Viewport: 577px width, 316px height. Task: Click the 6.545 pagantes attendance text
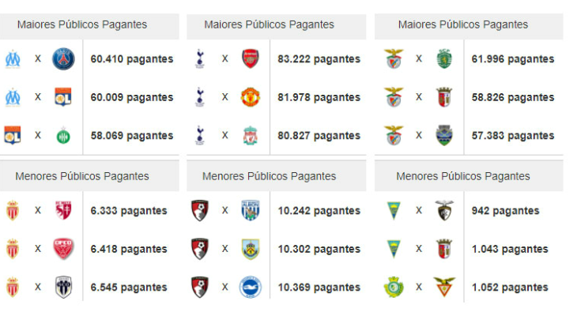pos(129,288)
